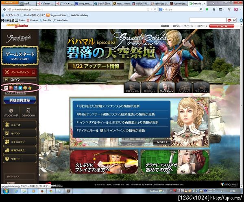Open the Web Slice Gallery bookmark
244x202 pixels.
(78, 15)
